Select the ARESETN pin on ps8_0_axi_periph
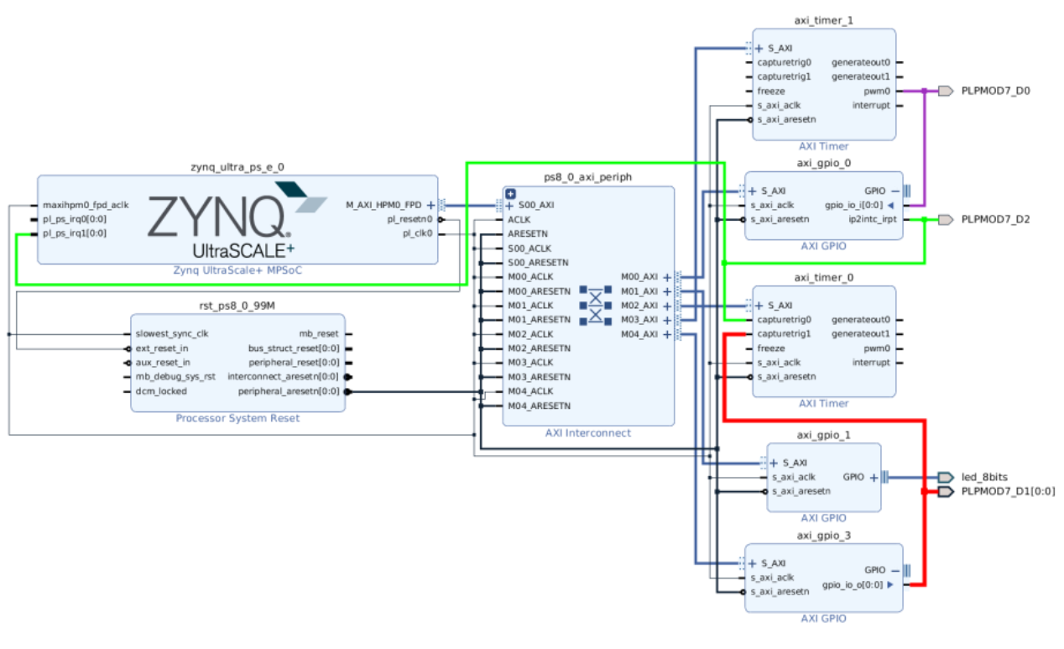Image resolution: width=1064 pixels, height=649 pixels. (x=528, y=233)
